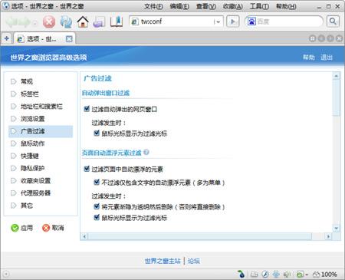Click the grey window-shaped status bar icon
345x280 pixels.
click(254, 275)
